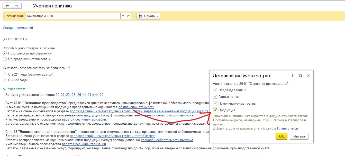This screenshot has height=156, width=345.
Task: Uncheck the Продукция checkbox
Action: tap(215, 110)
